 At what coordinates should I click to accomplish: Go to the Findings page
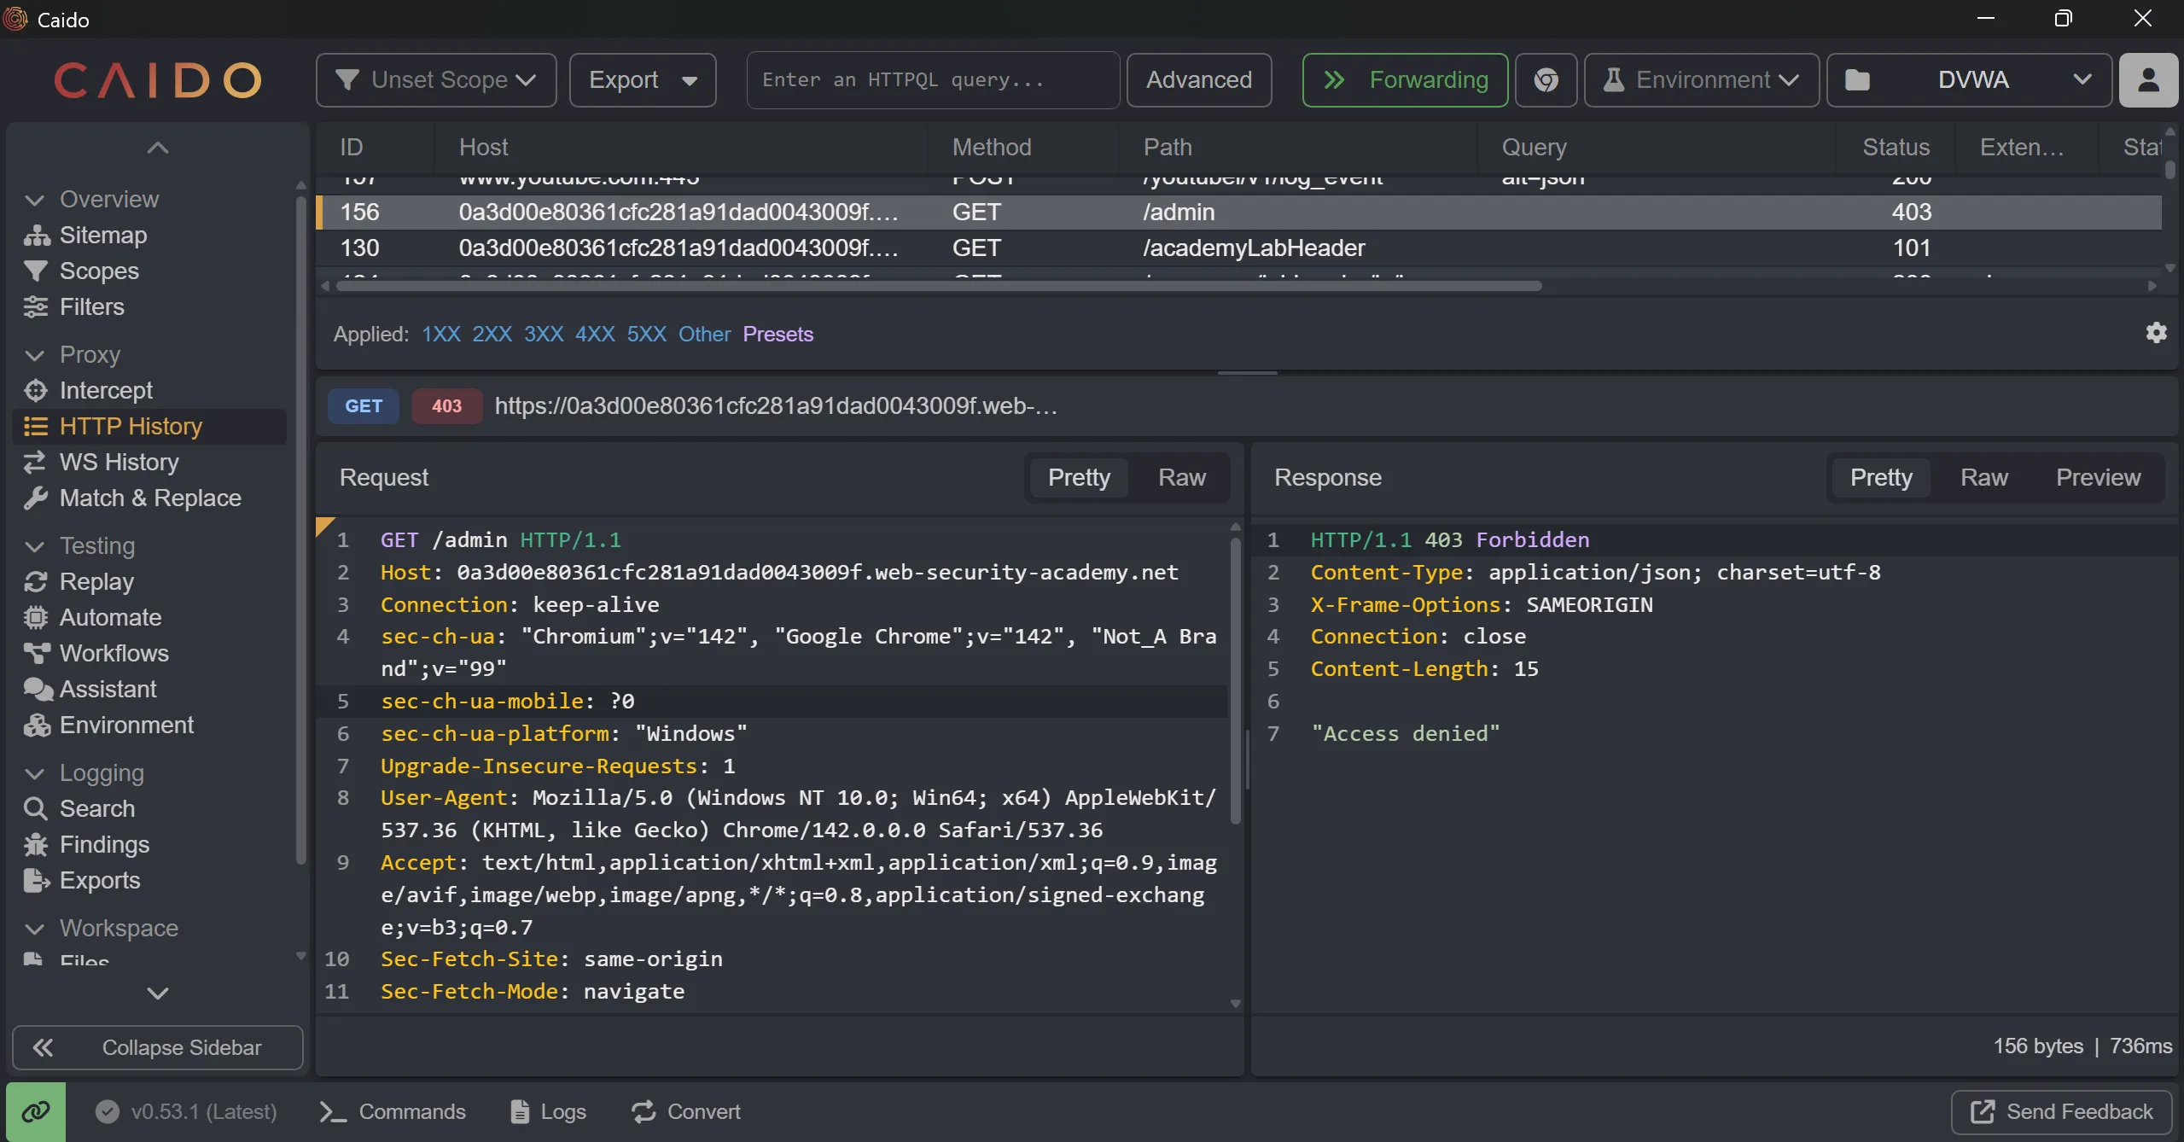point(104,844)
